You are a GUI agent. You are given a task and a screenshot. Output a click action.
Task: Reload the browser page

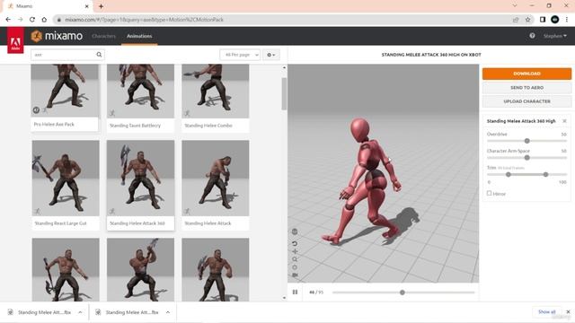[32, 20]
